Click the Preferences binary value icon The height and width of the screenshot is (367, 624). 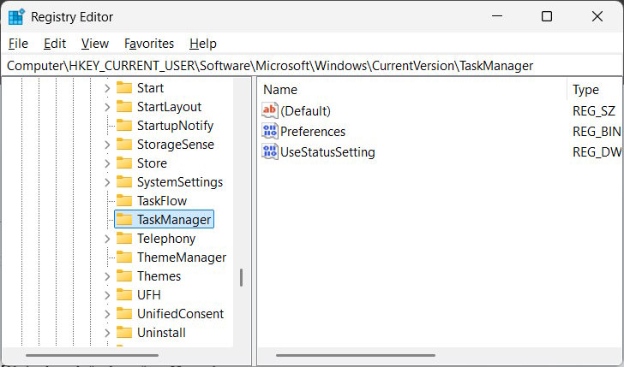270,131
